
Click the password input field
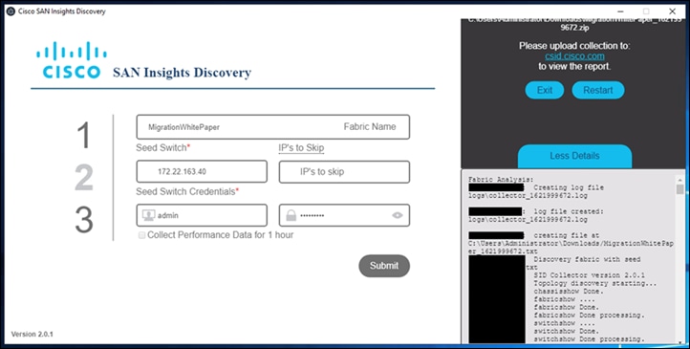344,215
